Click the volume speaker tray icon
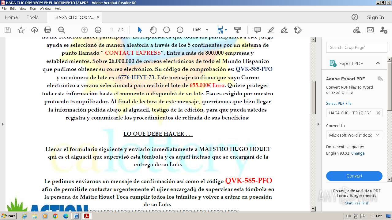 click(x=348, y=216)
